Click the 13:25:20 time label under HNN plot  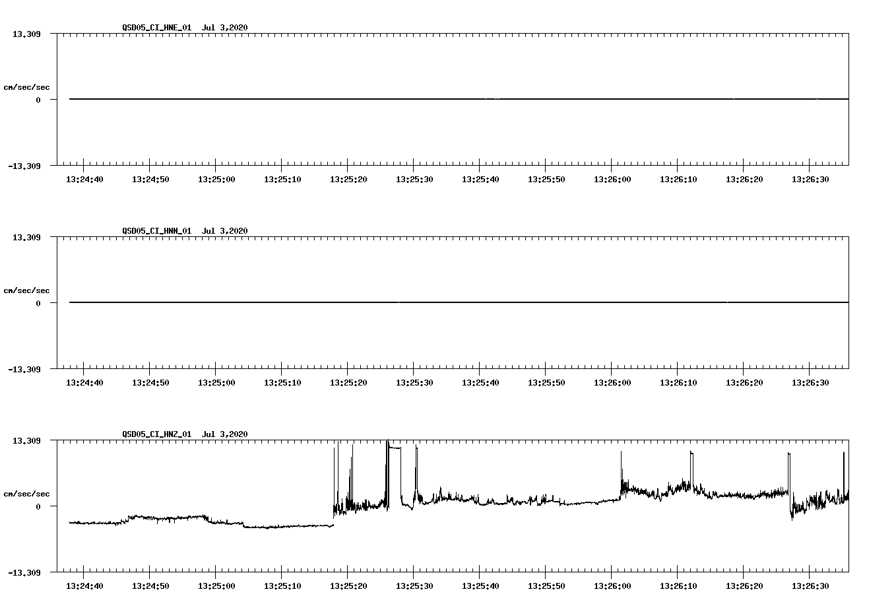coord(348,382)
